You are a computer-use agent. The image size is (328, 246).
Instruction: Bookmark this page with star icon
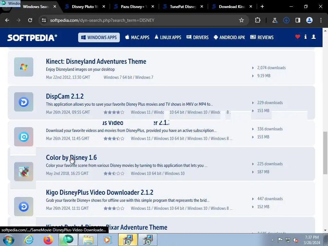pos(242,20)
